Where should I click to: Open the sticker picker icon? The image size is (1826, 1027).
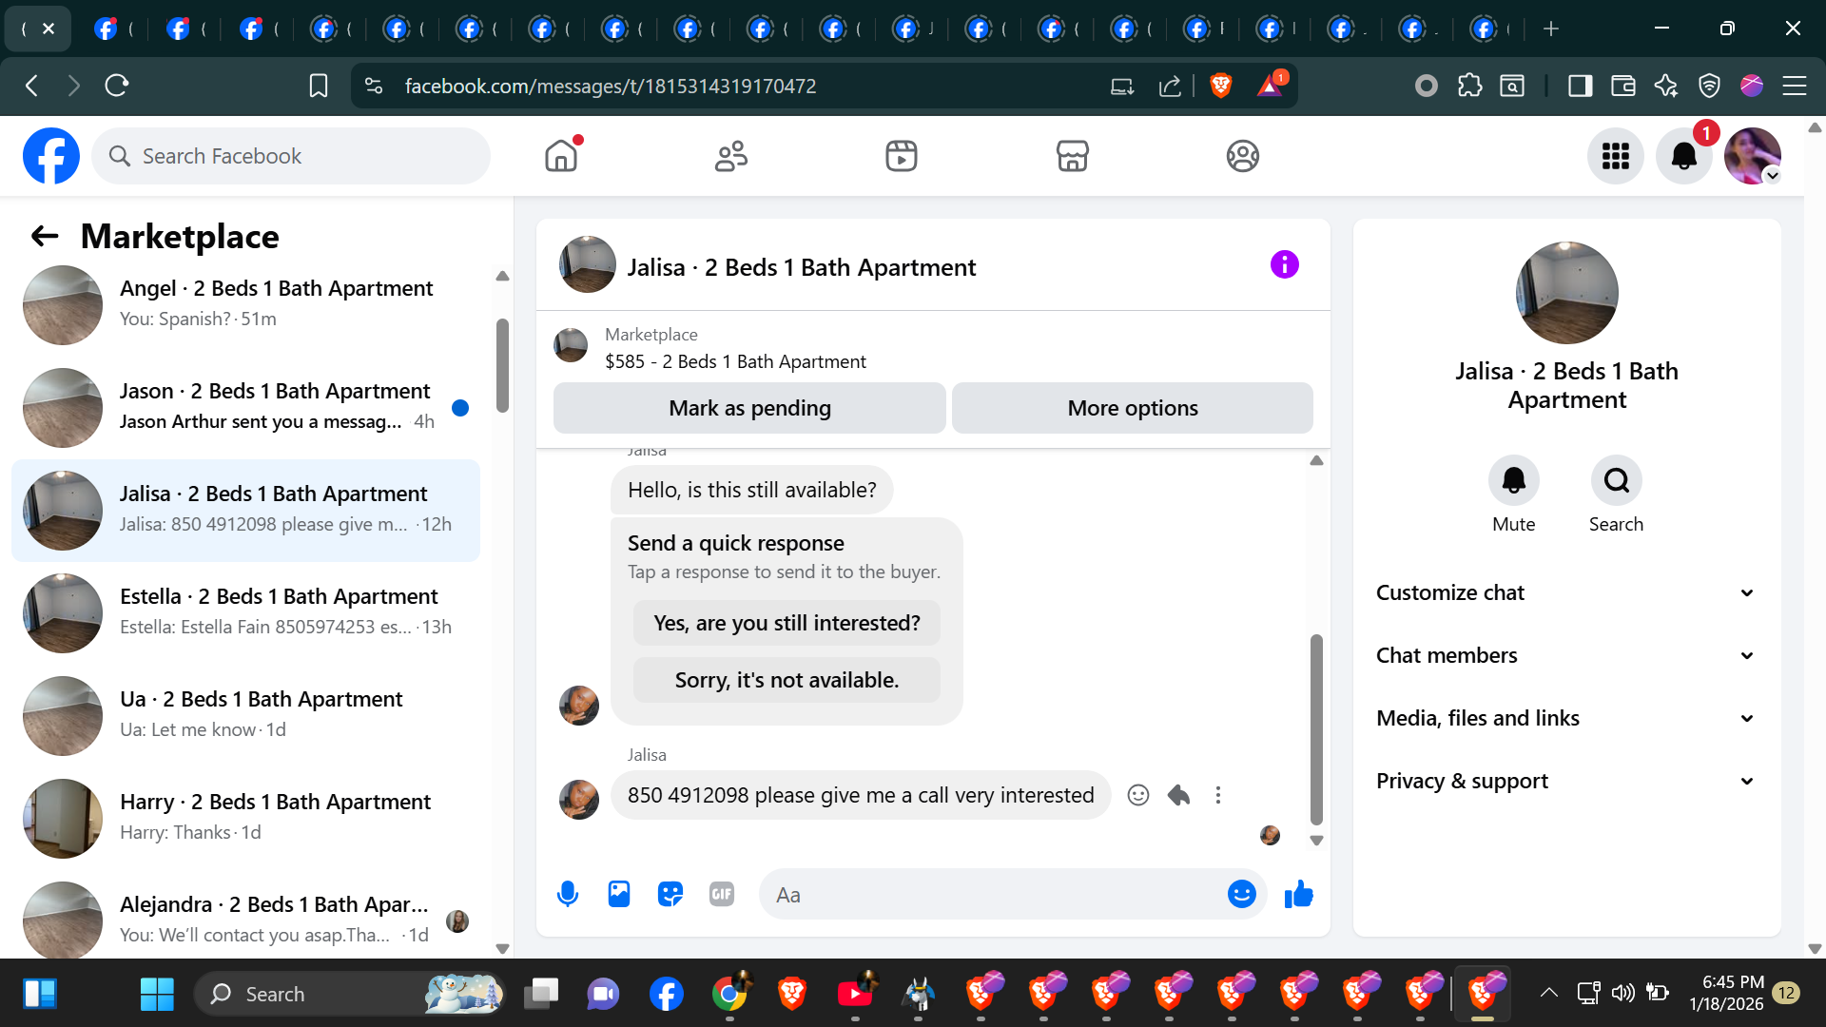point(670,894)
